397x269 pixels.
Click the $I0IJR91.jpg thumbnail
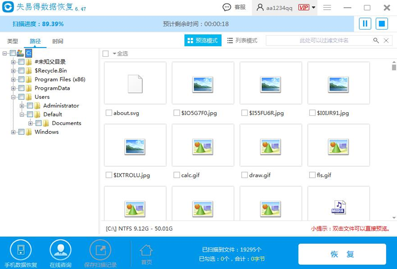click(338, 83)
